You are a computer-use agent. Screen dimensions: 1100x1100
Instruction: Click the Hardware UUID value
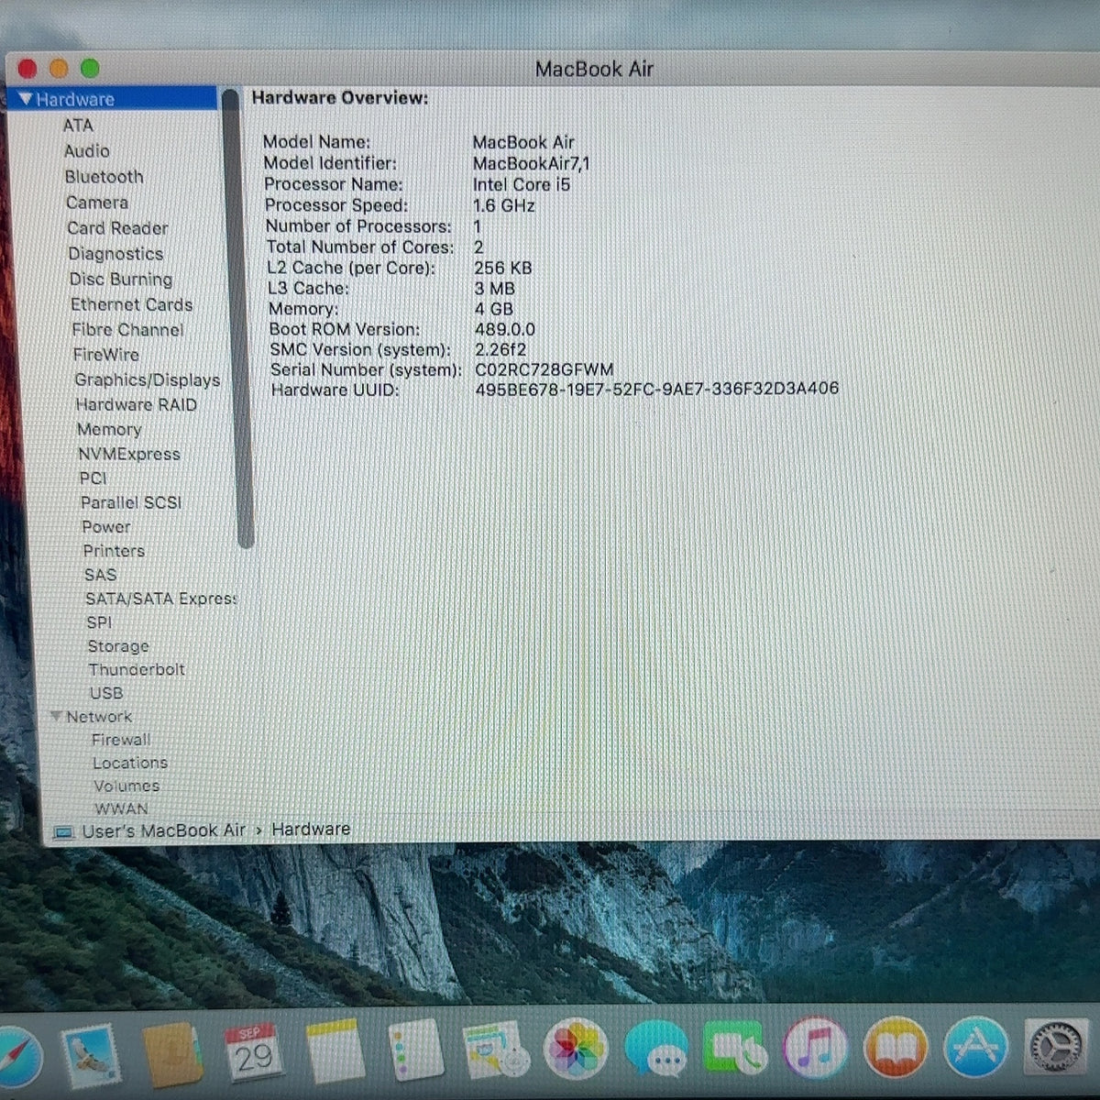[x=656, y=389]
